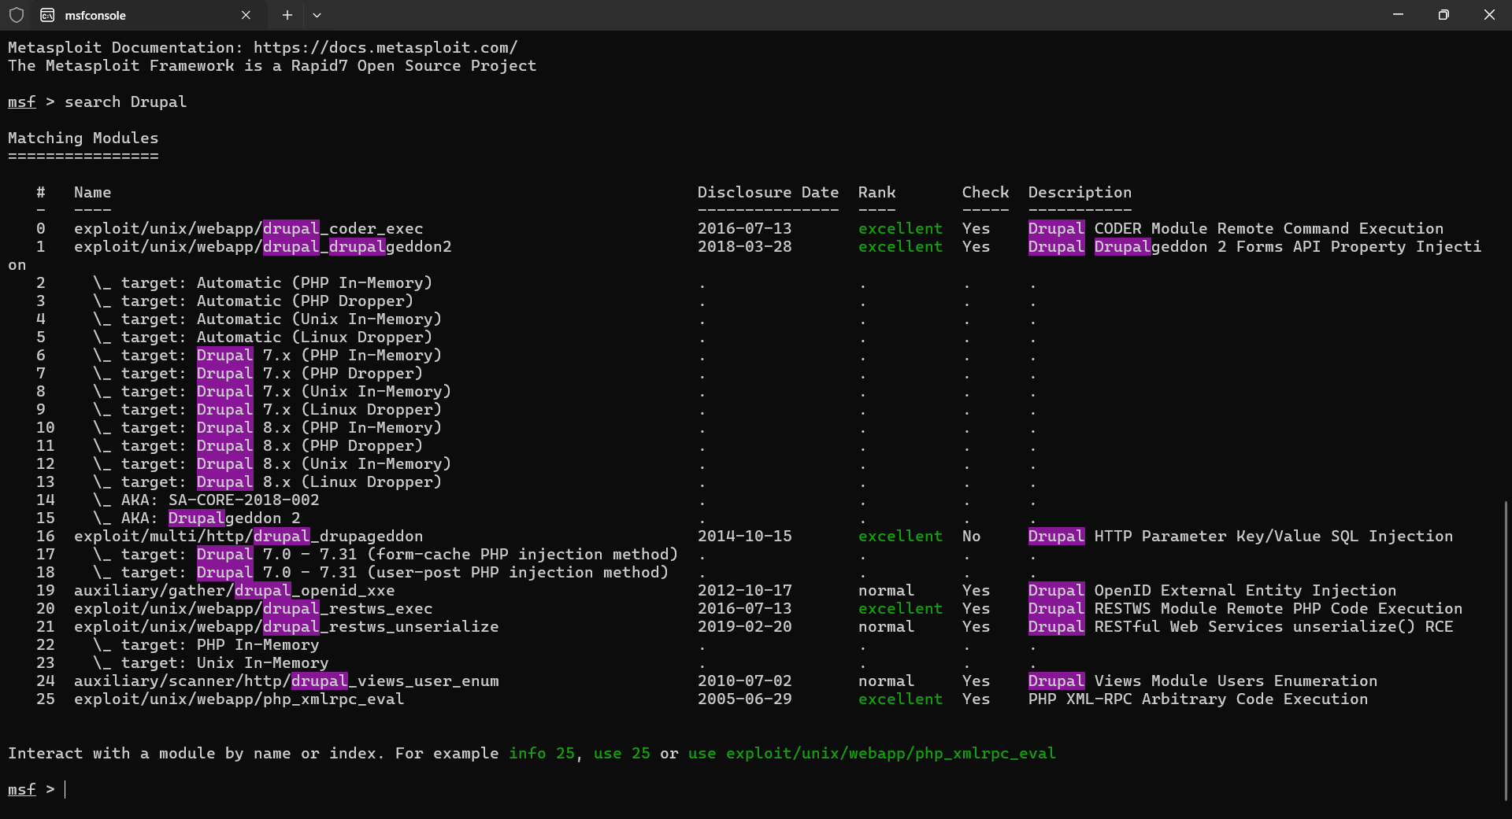Select module name drupal_views_user_enum in row 24
1512x819 pixels.
[287, 681]
